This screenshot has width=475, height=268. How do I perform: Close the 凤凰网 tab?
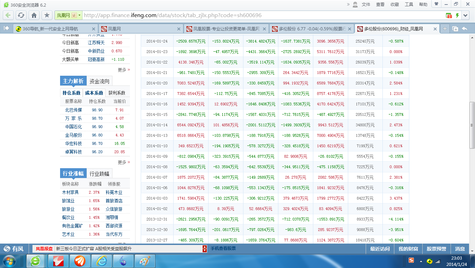pyautogui.click(x=179, y=29)
